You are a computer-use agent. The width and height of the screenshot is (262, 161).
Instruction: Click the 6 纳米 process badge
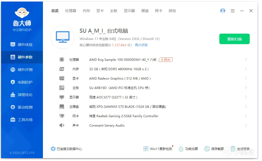click(x=166, y=59)
